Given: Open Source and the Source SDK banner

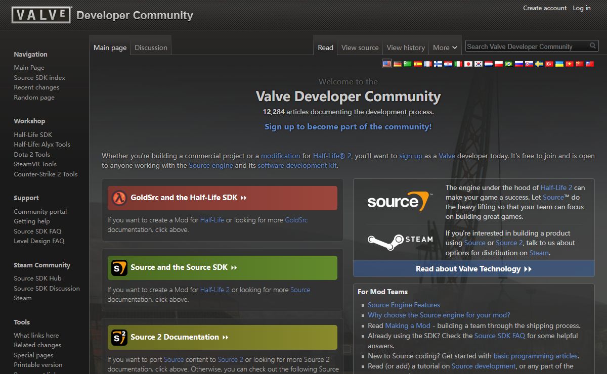Looking at the screenshot, I should tap(223, 267).
